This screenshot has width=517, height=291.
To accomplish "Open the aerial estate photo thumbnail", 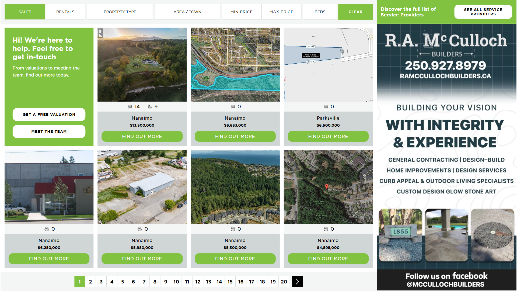I will click(142, 65).
